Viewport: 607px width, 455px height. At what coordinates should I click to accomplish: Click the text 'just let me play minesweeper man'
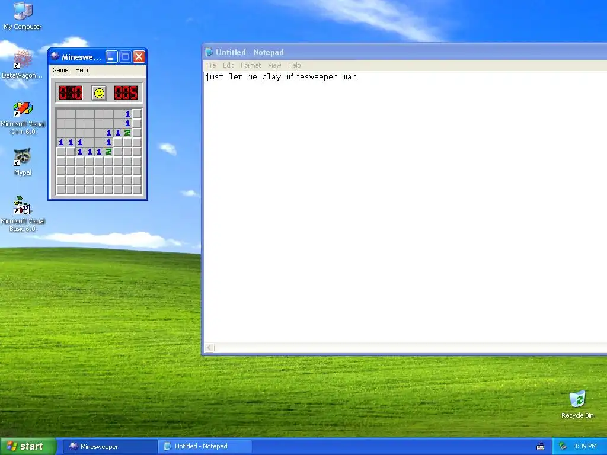pyautogui.click(x=280, y=76)
